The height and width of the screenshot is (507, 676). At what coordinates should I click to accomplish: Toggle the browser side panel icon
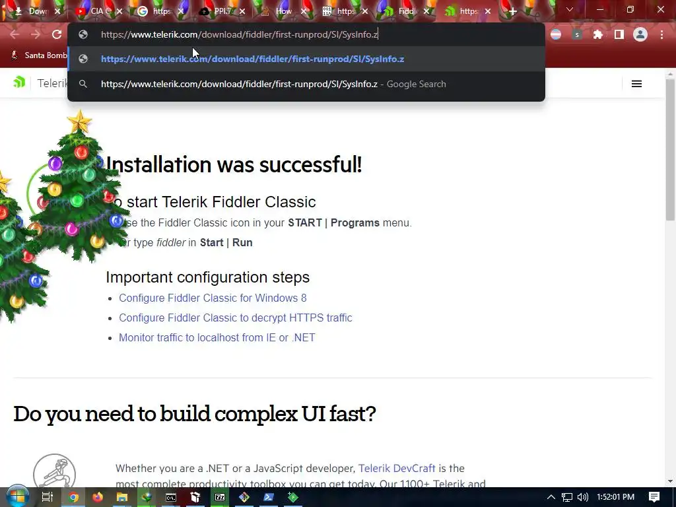point(619,34)
